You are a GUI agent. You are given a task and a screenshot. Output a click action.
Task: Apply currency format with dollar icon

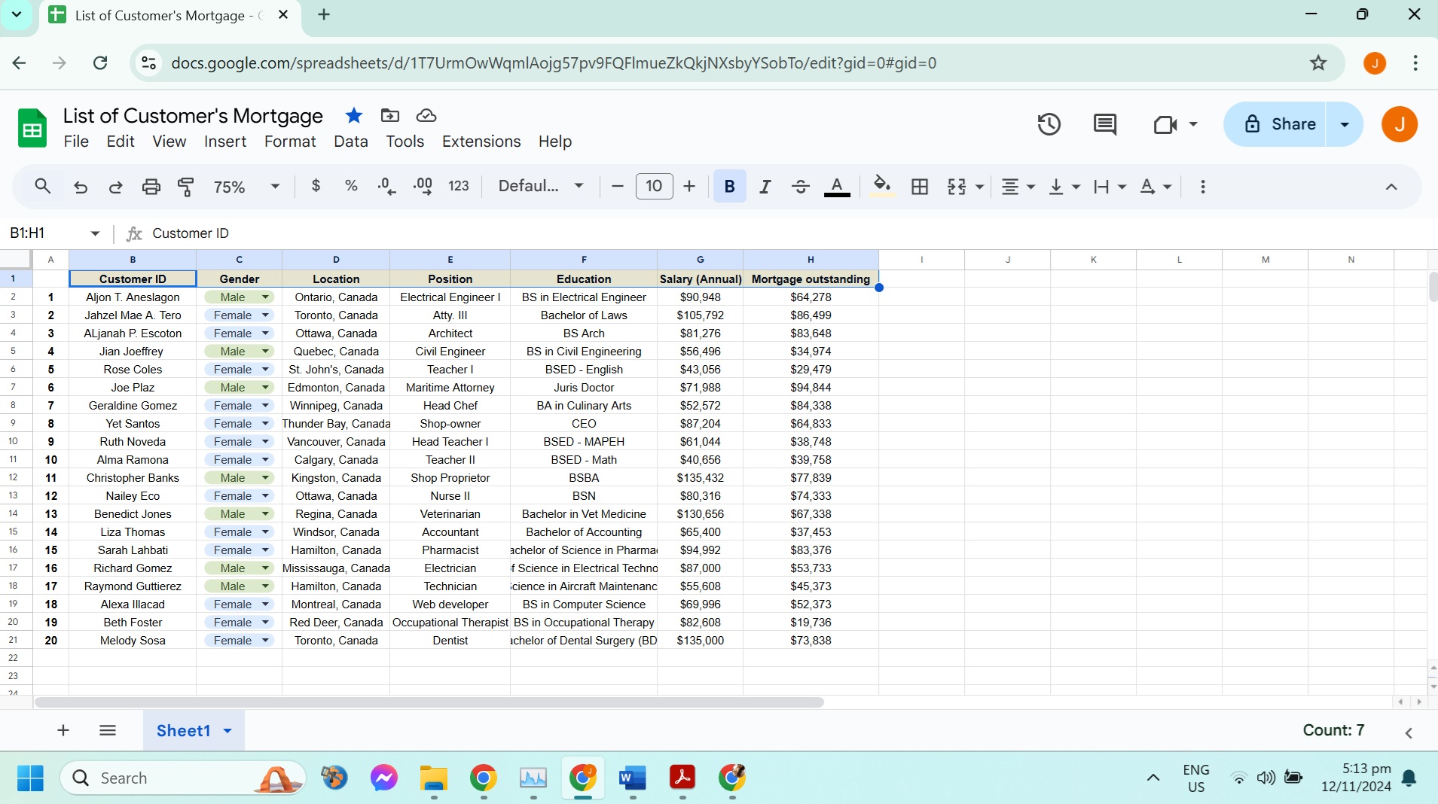[x=316, y=186]
